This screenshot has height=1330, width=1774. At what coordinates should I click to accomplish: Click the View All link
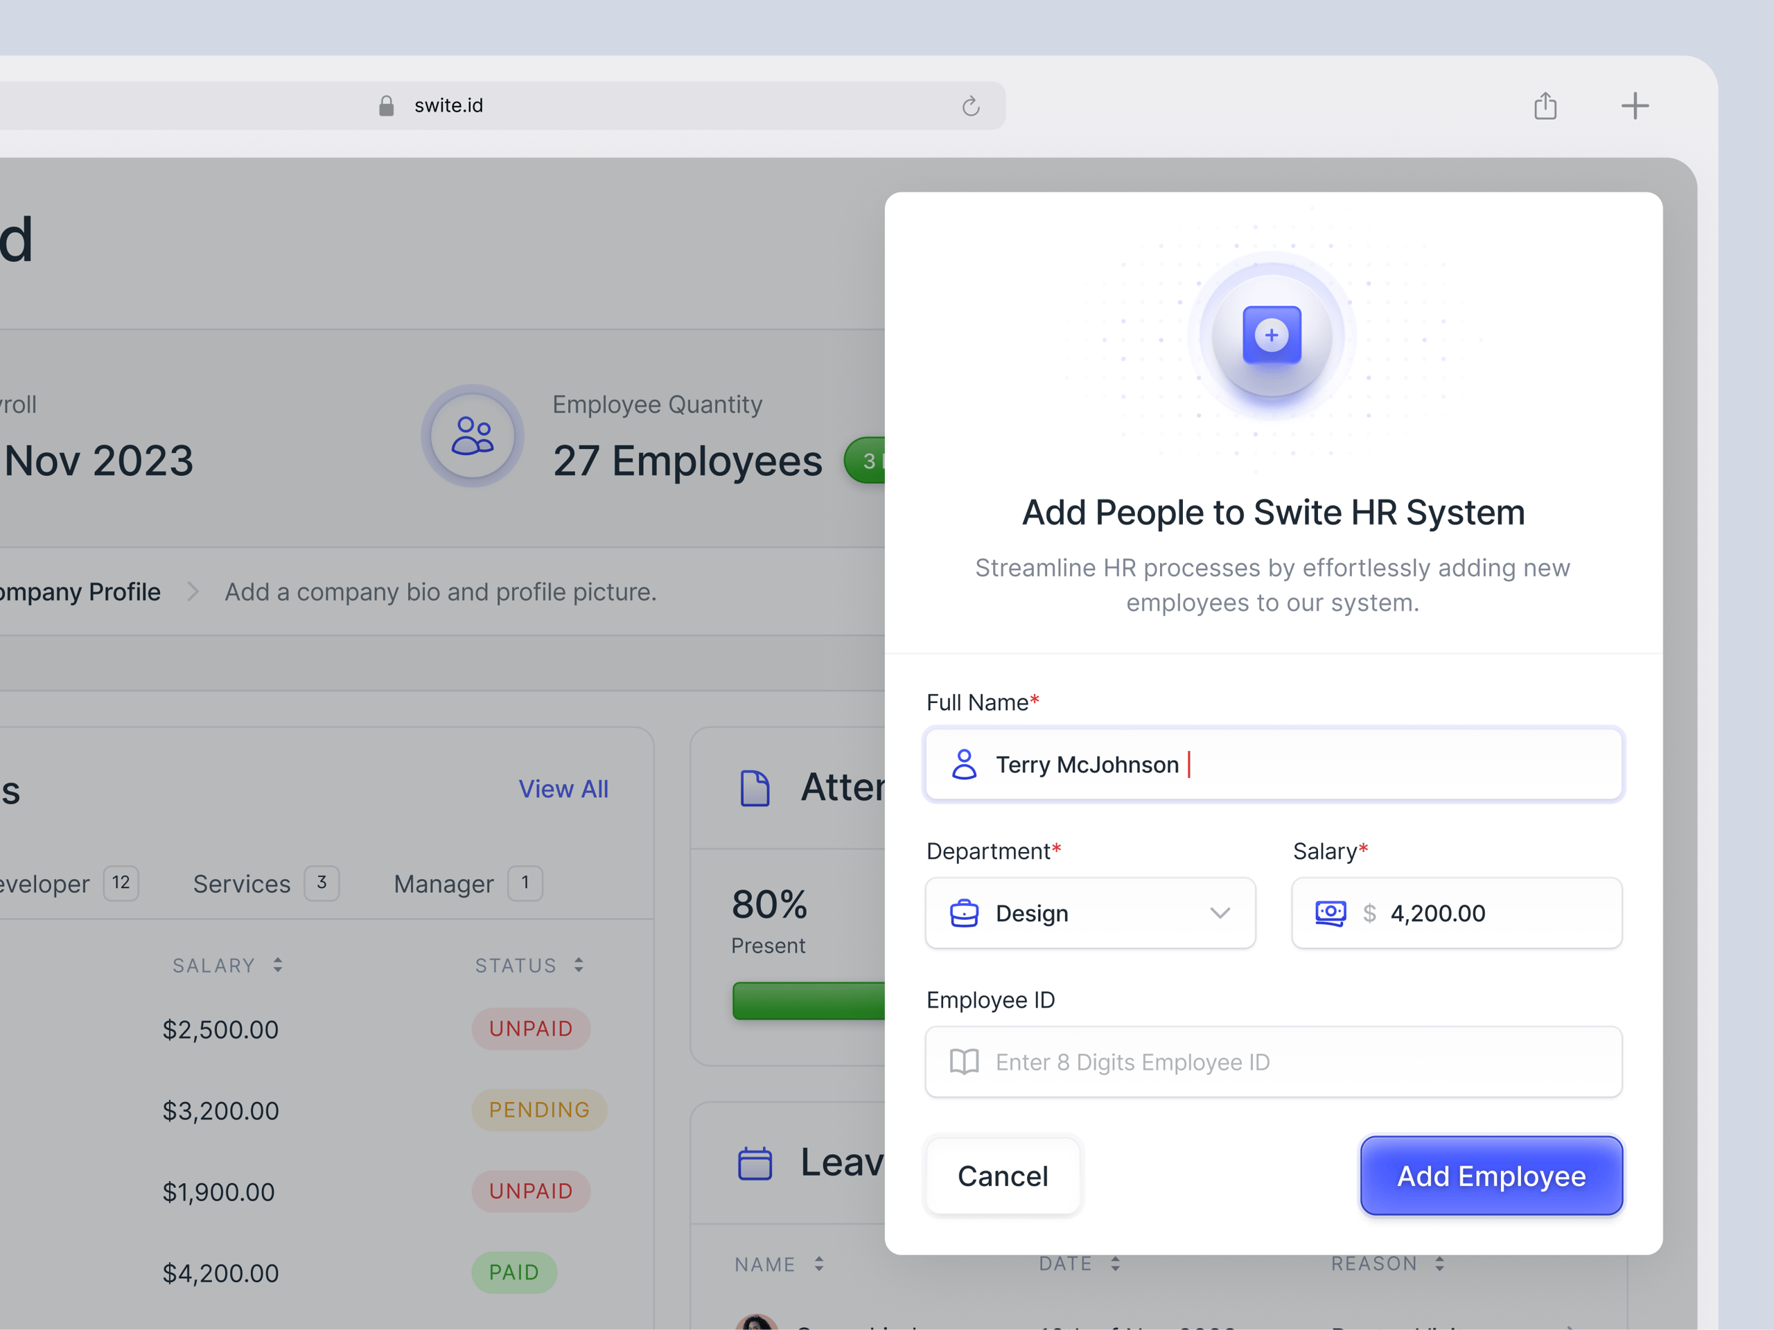pos(563,789)
